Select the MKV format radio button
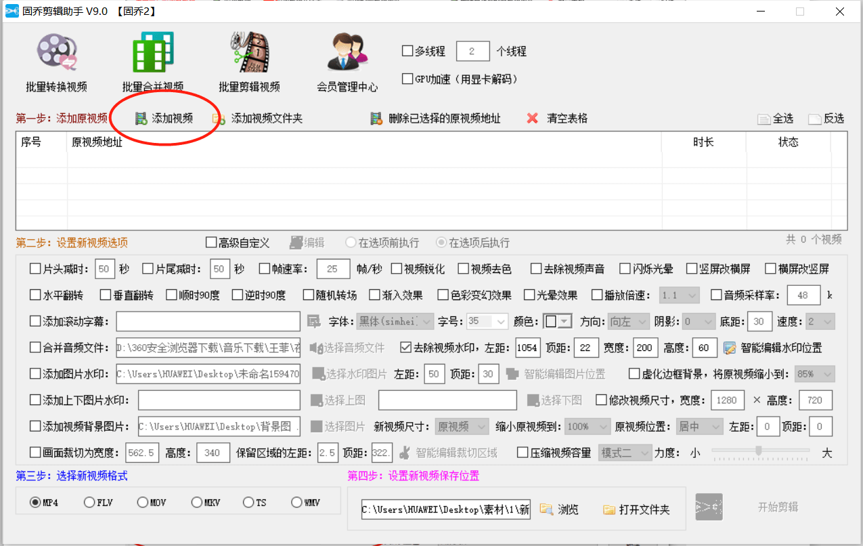The image size is (863, 546). 196,503
